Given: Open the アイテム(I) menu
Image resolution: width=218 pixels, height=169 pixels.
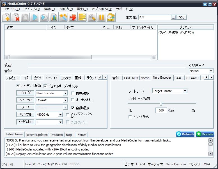Looking at the screenshot, I should (x=32, y=9).
